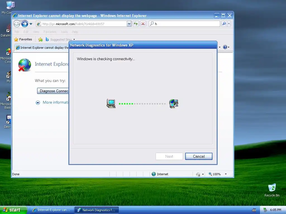Open the Help menu

tap(75, 32)
